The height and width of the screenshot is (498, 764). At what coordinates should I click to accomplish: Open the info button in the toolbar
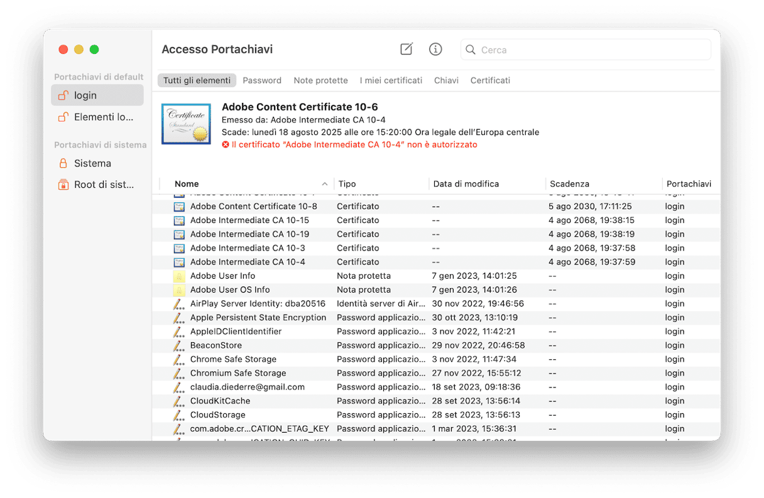click(x=435, y=49)
